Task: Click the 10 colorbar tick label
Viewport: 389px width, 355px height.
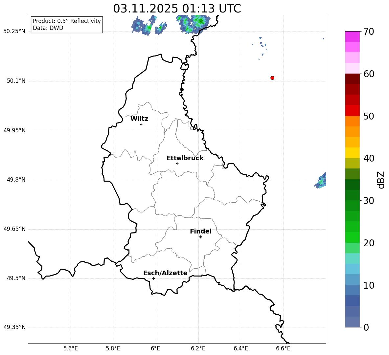Action: tap(369, 285)
